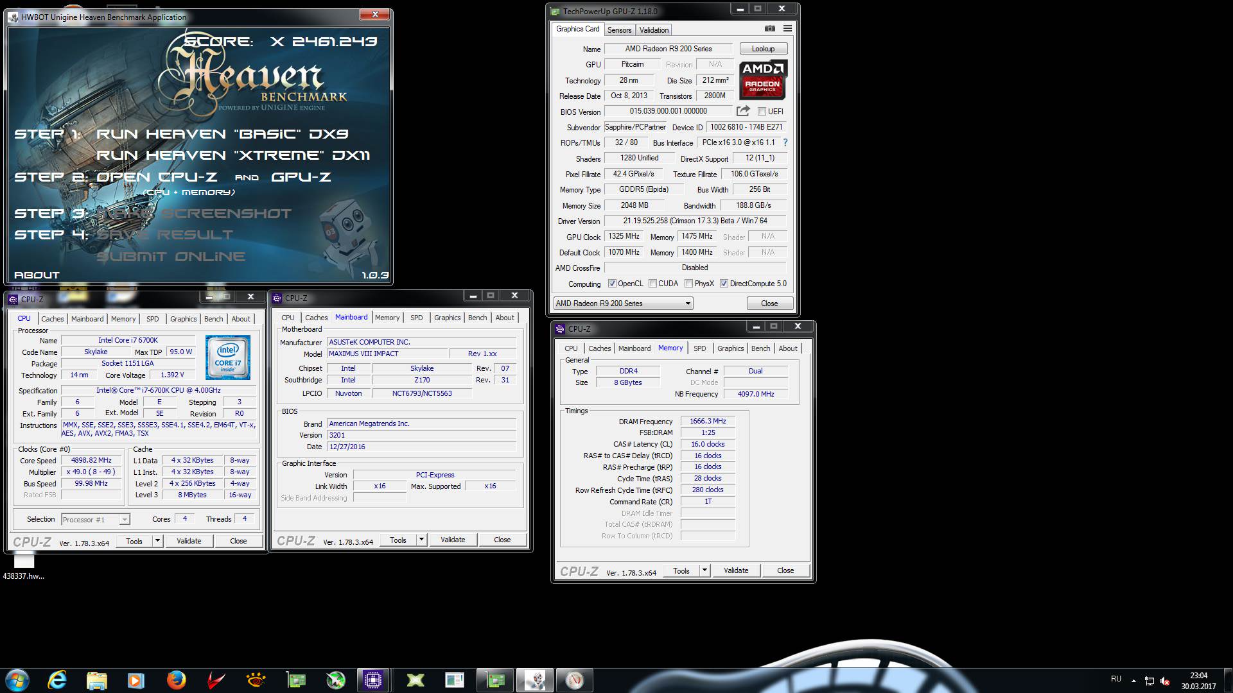1233x693 pixels.
Task: Switch to GPU-Z active taskbar button
Action: [495, 680]
